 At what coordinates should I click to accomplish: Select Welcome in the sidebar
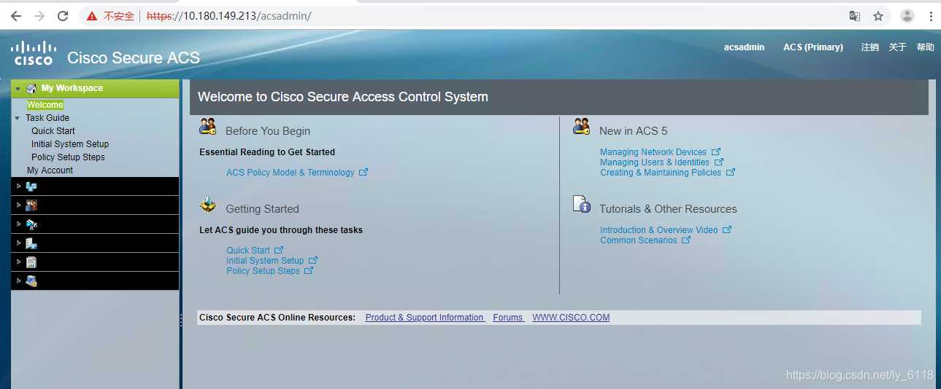[x=45, y=105]
